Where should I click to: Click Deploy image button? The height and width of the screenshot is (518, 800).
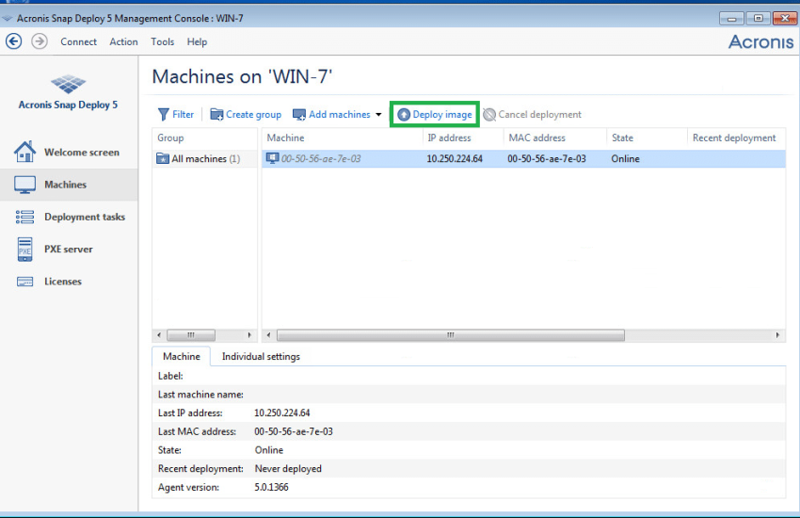click(435, 114)
